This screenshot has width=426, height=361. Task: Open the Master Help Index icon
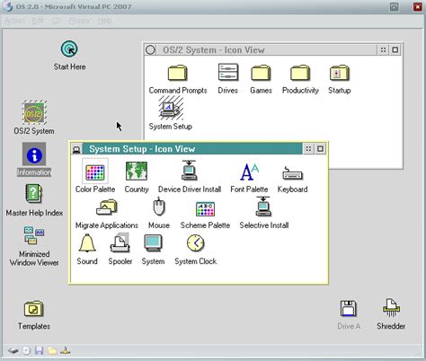click(x=33, y=194)
